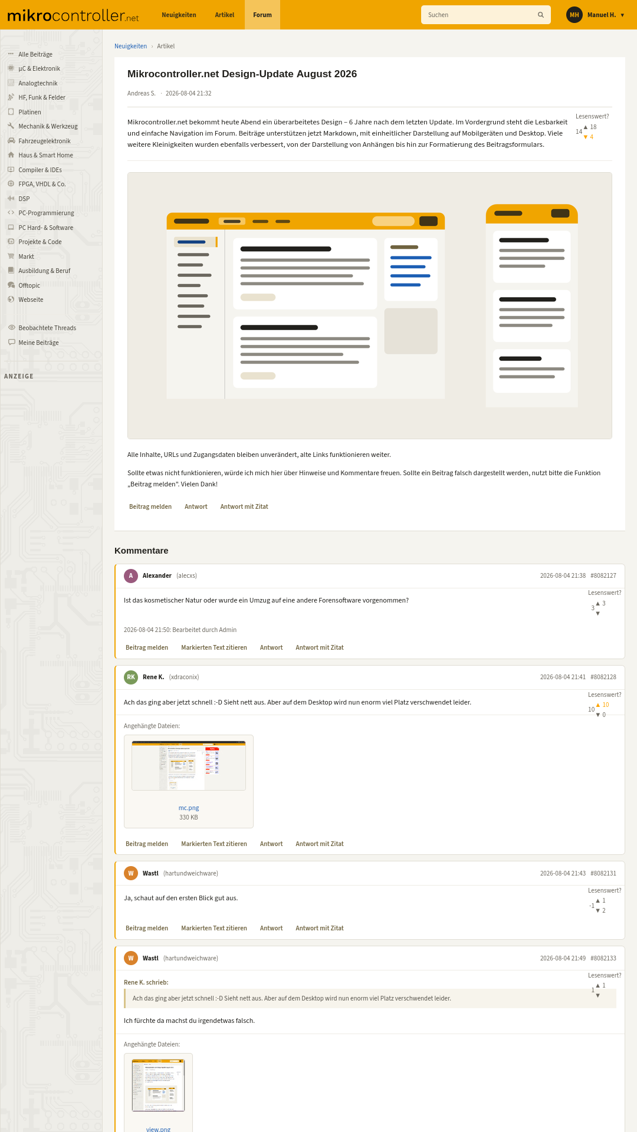Click the Meine Beiträge speech bubble icon

click(x=11, y=343)
